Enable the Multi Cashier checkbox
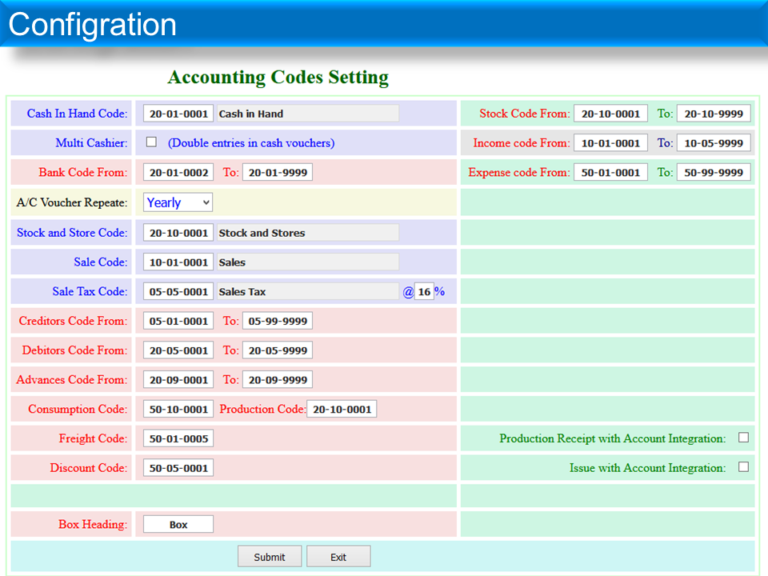 151,142
